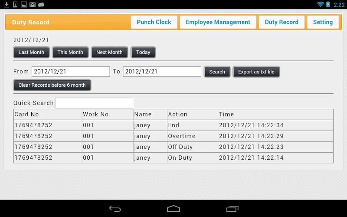Select time 2012/12/21 14:22:23

[275, 147]
